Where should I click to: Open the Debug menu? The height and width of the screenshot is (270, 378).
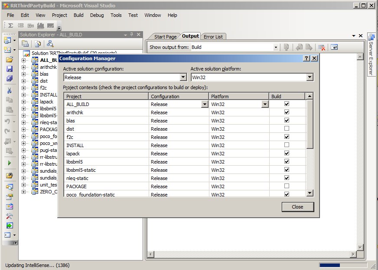pyautogui.click(x=97, y=15)
